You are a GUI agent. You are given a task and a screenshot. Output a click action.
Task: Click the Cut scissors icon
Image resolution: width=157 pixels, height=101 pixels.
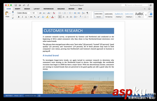coord(13,12)
